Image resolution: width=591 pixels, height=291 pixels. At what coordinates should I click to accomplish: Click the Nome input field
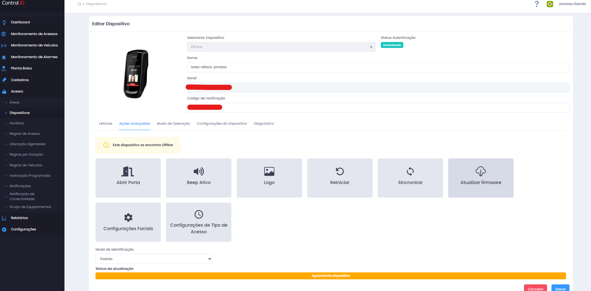[x=378, y=67]
